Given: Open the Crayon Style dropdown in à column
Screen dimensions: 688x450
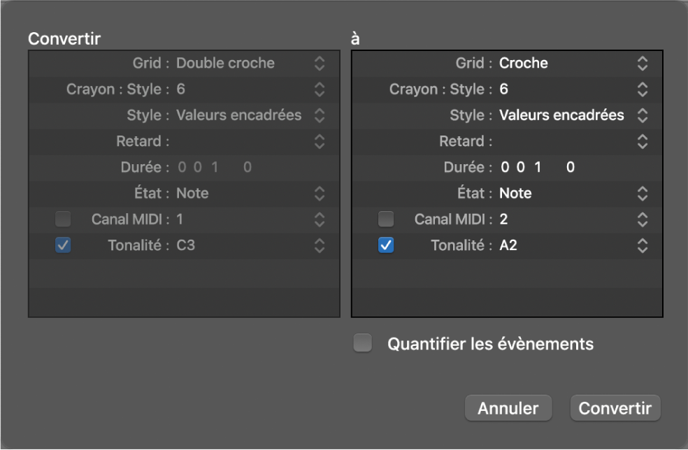Looking at the screenshot, I should 642,89.
